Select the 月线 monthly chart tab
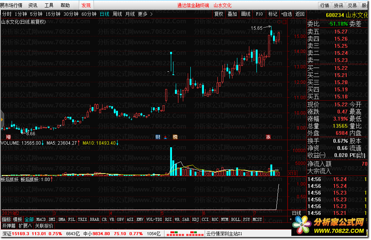The height and width of the screenshot is (240, 371). (x=130, y=14)
